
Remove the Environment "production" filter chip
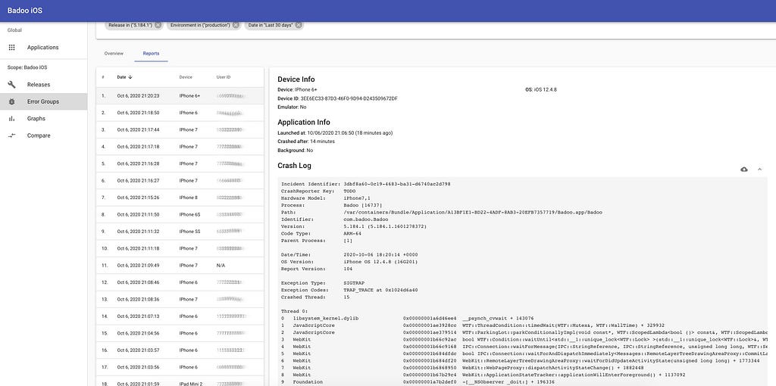tap(236, 25)
